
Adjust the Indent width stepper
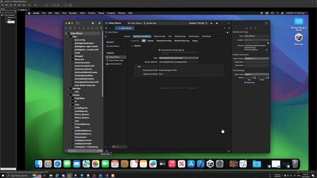268,78
